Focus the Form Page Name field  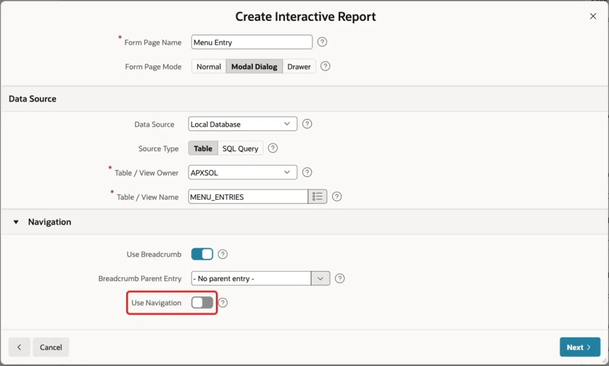(252, 42)
